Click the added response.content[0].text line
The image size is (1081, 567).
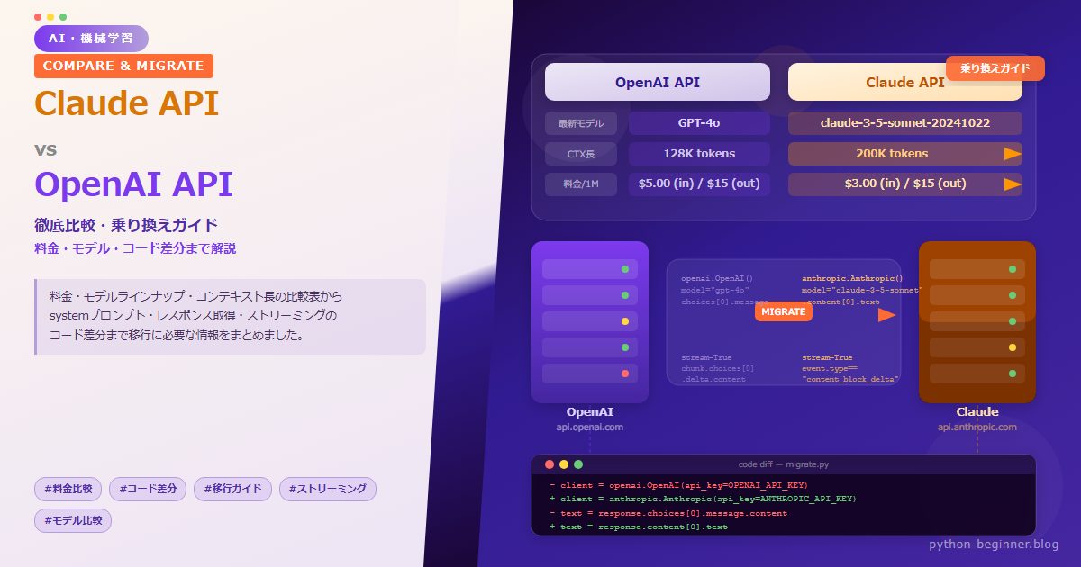point(638,527)
